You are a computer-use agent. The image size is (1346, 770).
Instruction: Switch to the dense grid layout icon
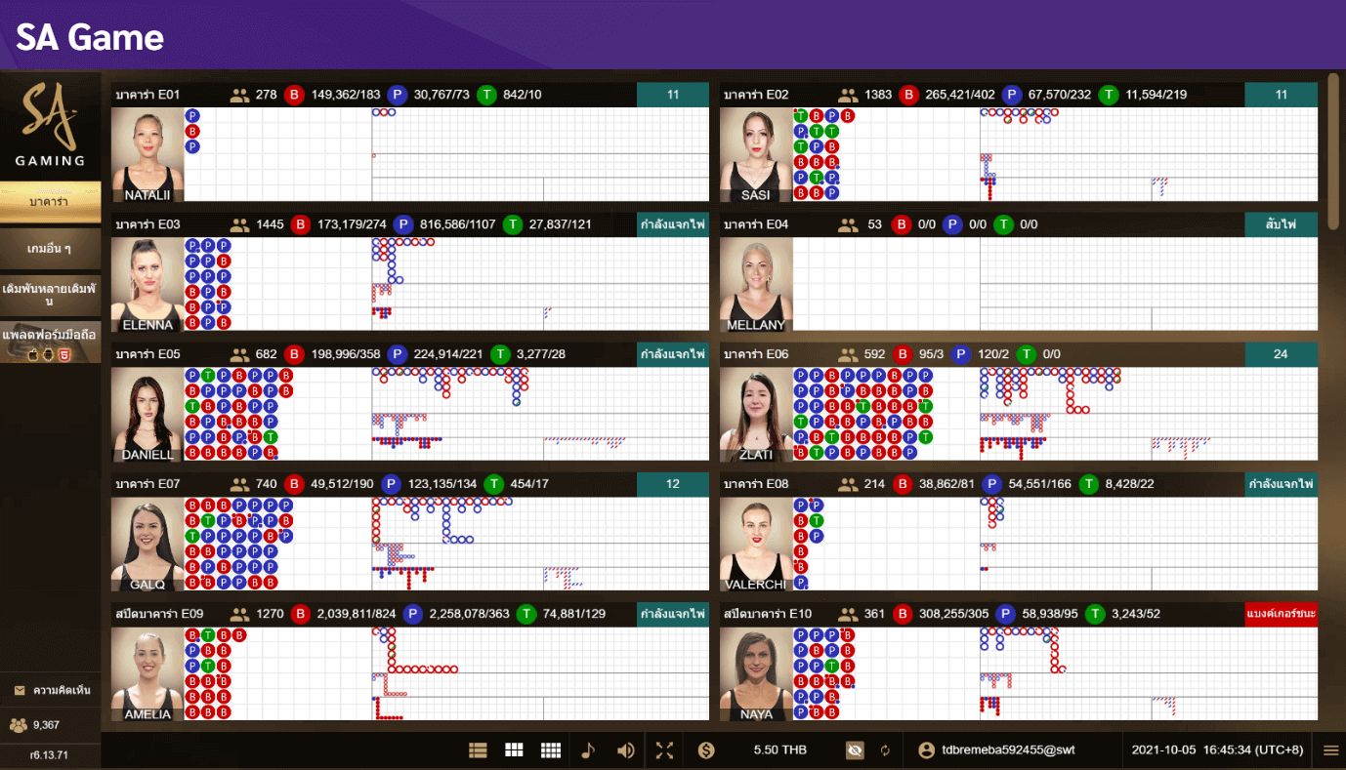(551, 750)
